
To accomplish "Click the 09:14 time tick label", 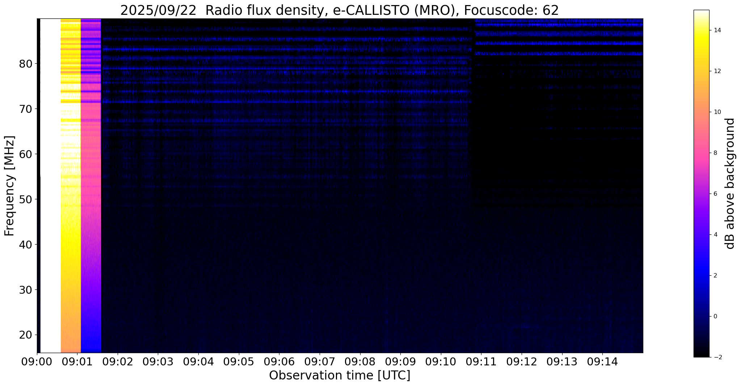I will coord(602,361).
